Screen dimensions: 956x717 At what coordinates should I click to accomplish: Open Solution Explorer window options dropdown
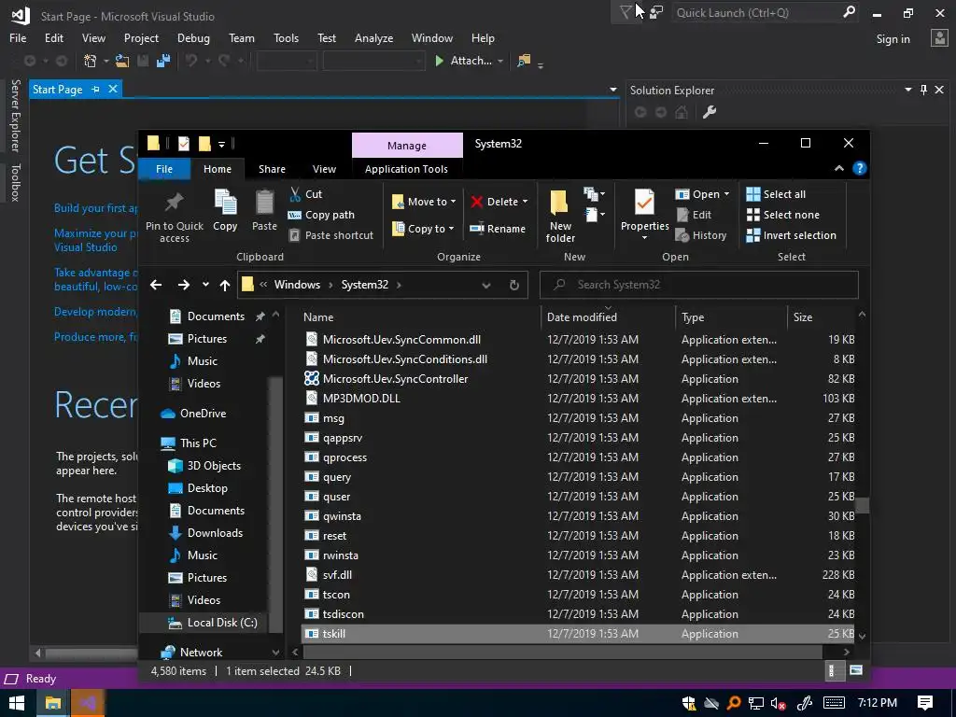coord(907,90)
